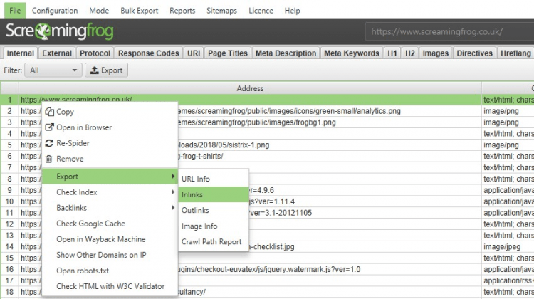
Task: Switch to the Page Titles tab
Action: click(x=228, y=53)
